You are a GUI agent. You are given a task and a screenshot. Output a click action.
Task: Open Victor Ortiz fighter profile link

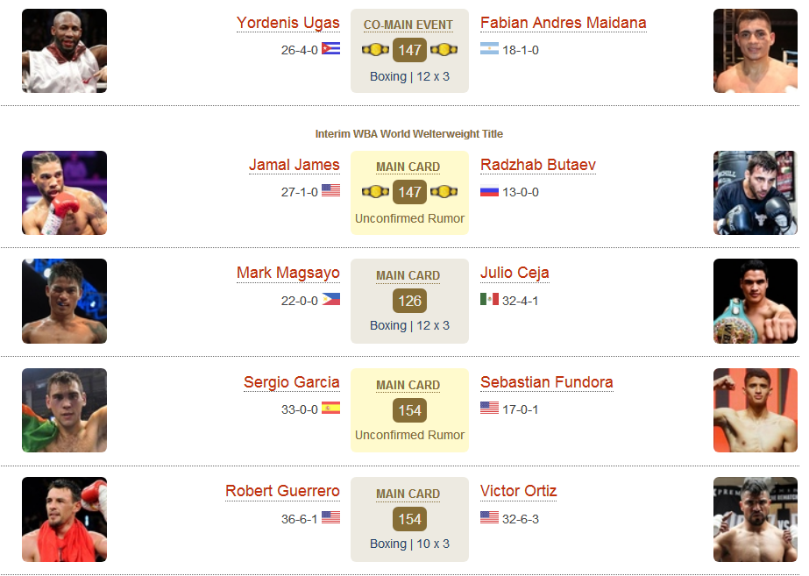pos(518,491)
